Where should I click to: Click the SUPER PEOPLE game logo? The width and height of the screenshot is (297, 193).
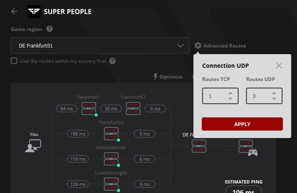(x=34, y=12)
